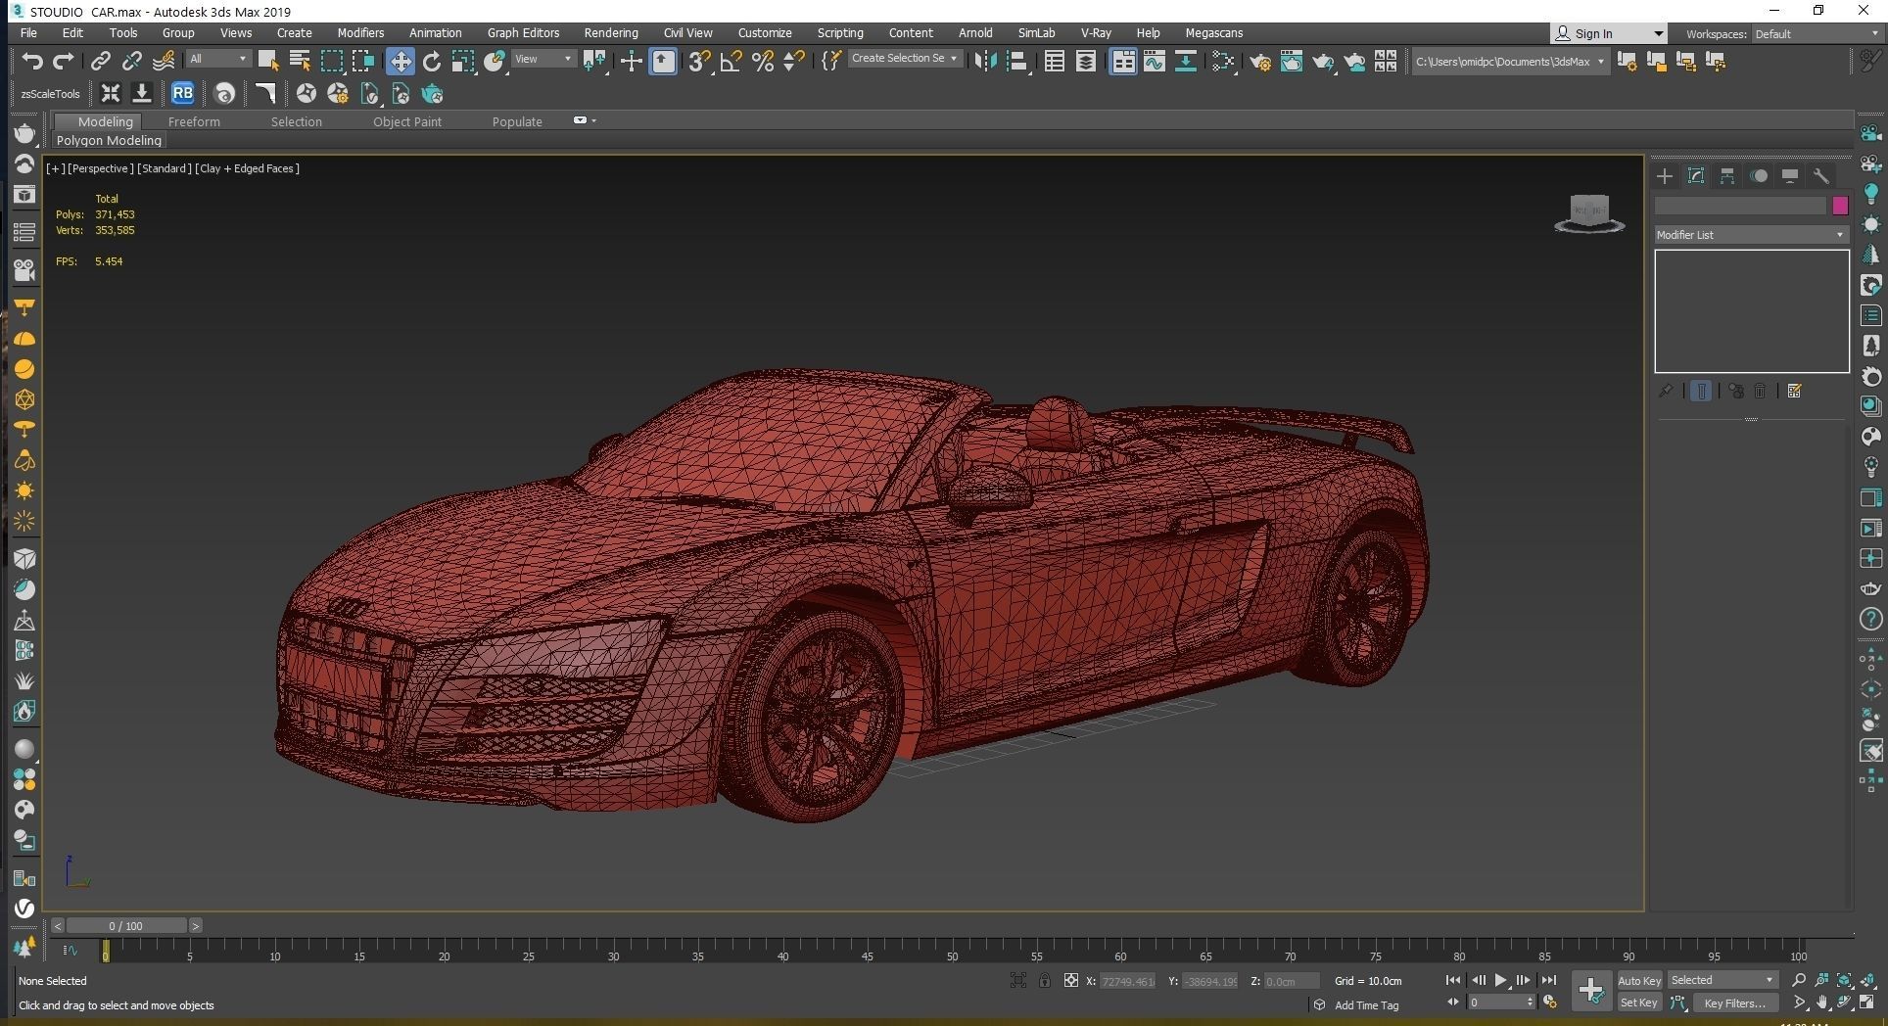Switch to the Freeform ribbon tab
Viewport: 1888px width, 1026px height.
pyautogui.click(x=194, y=121)
